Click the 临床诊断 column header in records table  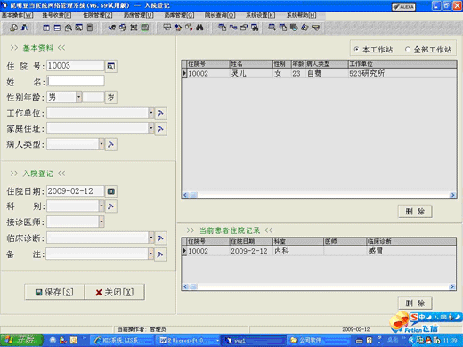(411, 241)
